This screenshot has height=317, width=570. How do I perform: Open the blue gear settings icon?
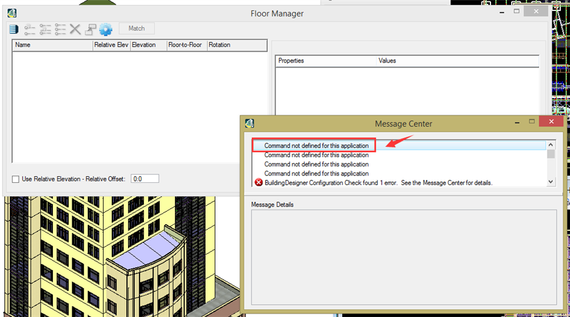(106, 29)
